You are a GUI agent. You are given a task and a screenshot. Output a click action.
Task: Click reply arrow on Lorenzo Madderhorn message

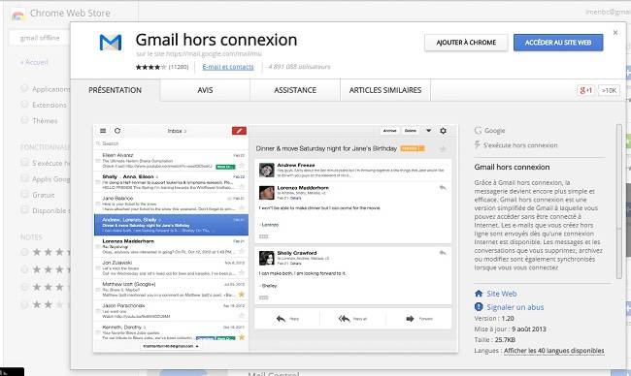coord(443,188)
